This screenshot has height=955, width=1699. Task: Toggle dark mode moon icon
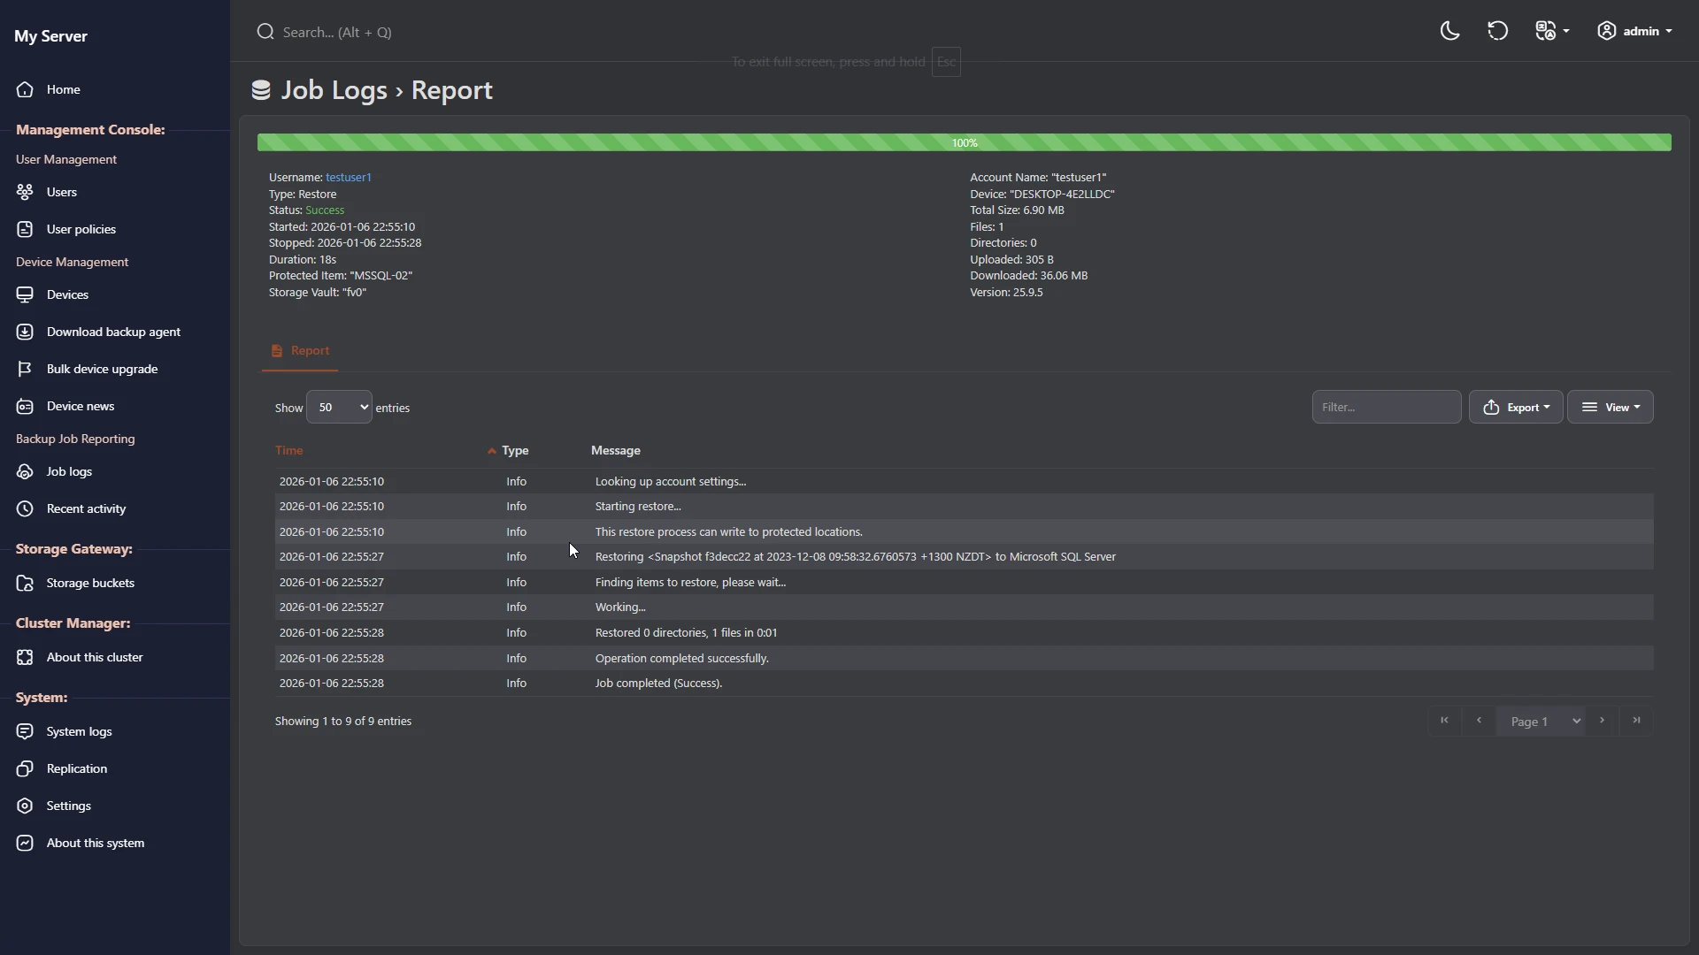[1449, 31]
